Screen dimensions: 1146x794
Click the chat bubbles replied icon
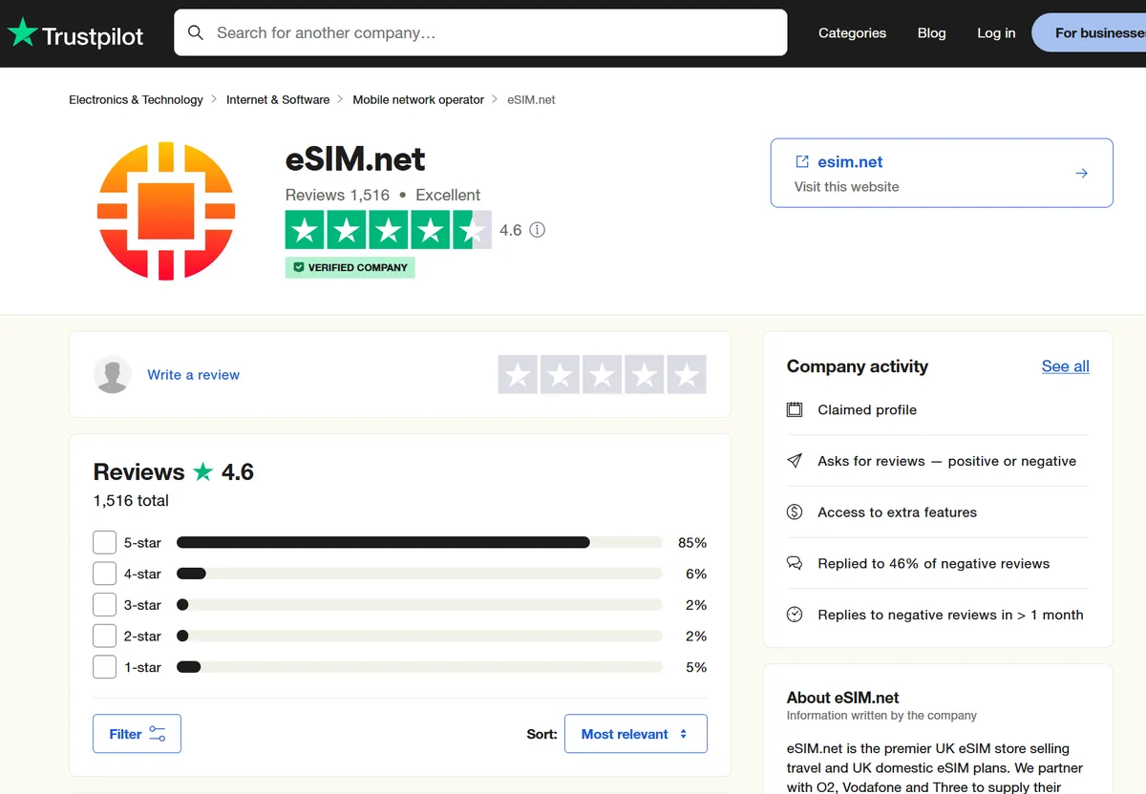tap(795, 563)
